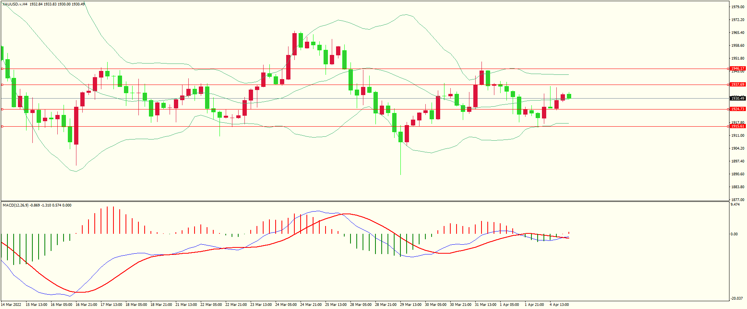Click the 23 Mar 13:00 time axis label
Image resolution: width=747 pixels, height=309 pixels.
pyautogui.click(x=261, y=305)
